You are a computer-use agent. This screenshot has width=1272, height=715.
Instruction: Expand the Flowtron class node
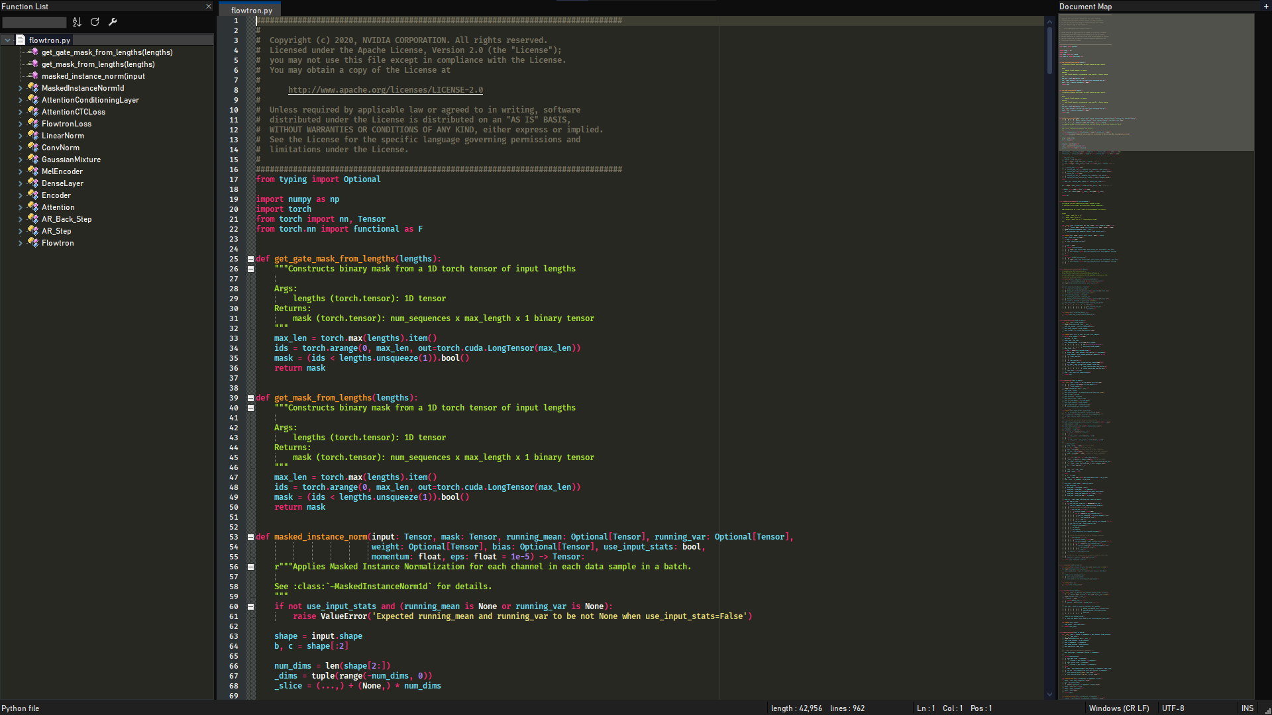click(x=20, y=243)
